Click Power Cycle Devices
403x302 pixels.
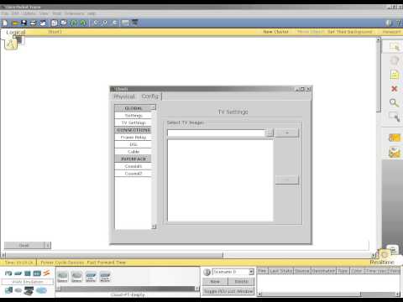coord(62,263)
